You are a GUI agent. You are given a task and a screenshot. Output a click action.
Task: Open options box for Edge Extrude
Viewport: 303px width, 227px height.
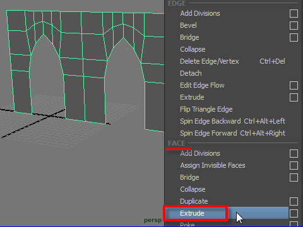(x=294, y=97)
